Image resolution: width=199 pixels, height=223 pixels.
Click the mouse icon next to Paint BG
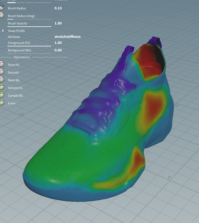2,79
